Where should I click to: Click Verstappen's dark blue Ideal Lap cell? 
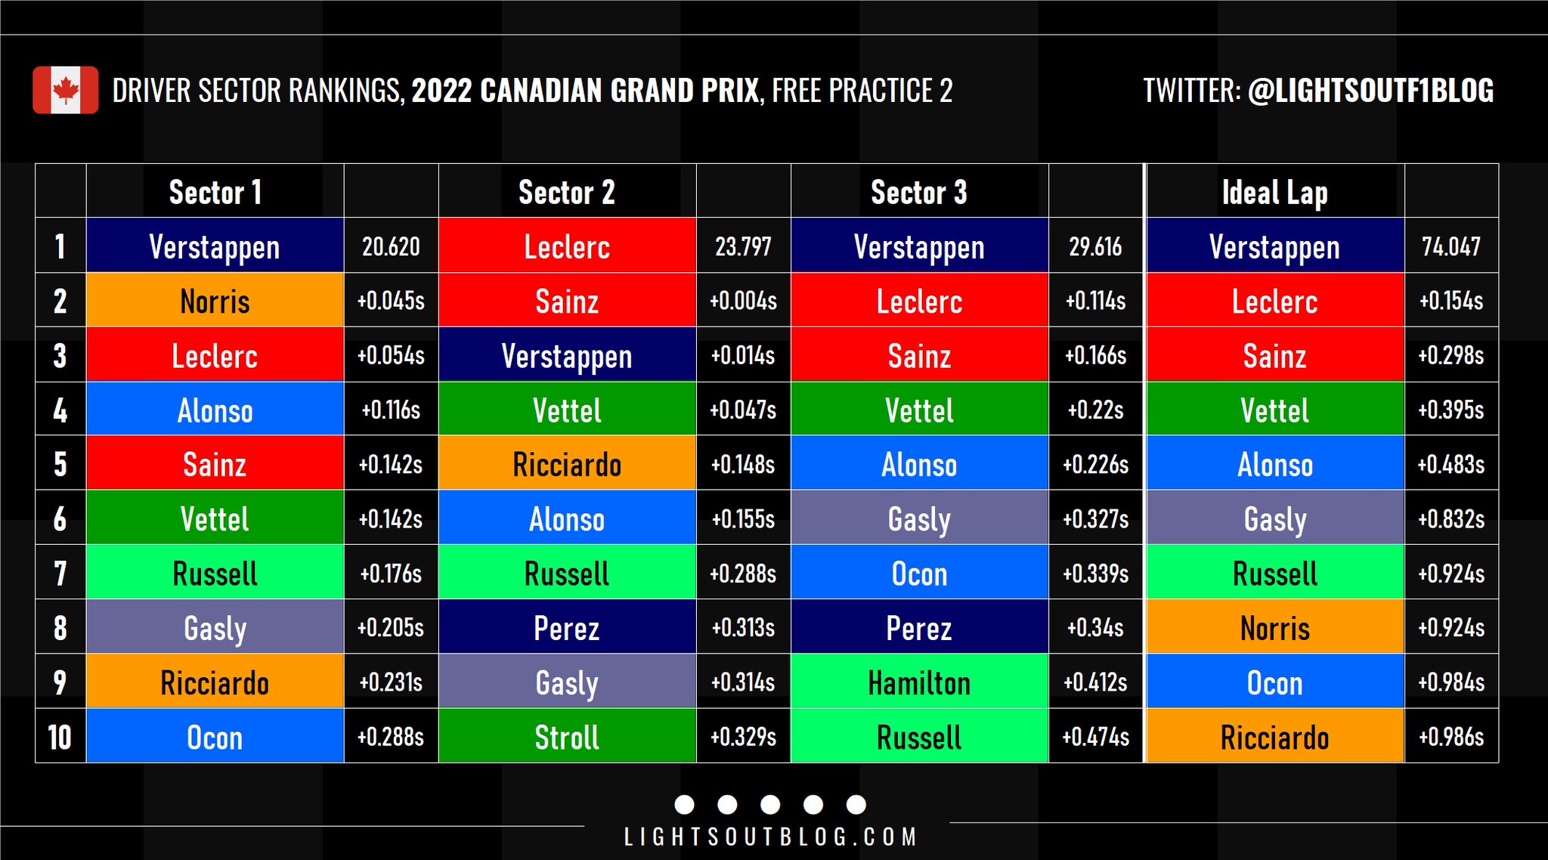coord(1275,246)
